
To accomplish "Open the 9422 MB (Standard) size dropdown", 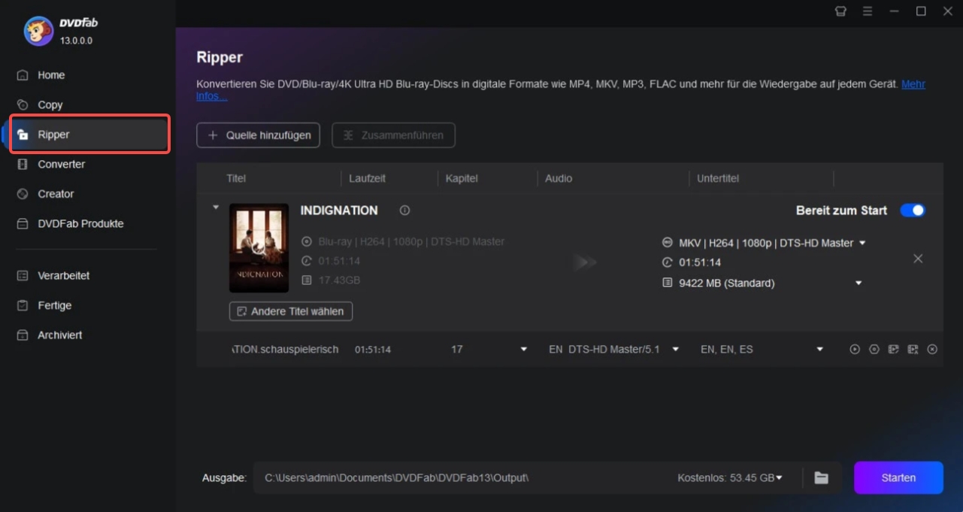I will pyautogui.click(x=859, y=283).
